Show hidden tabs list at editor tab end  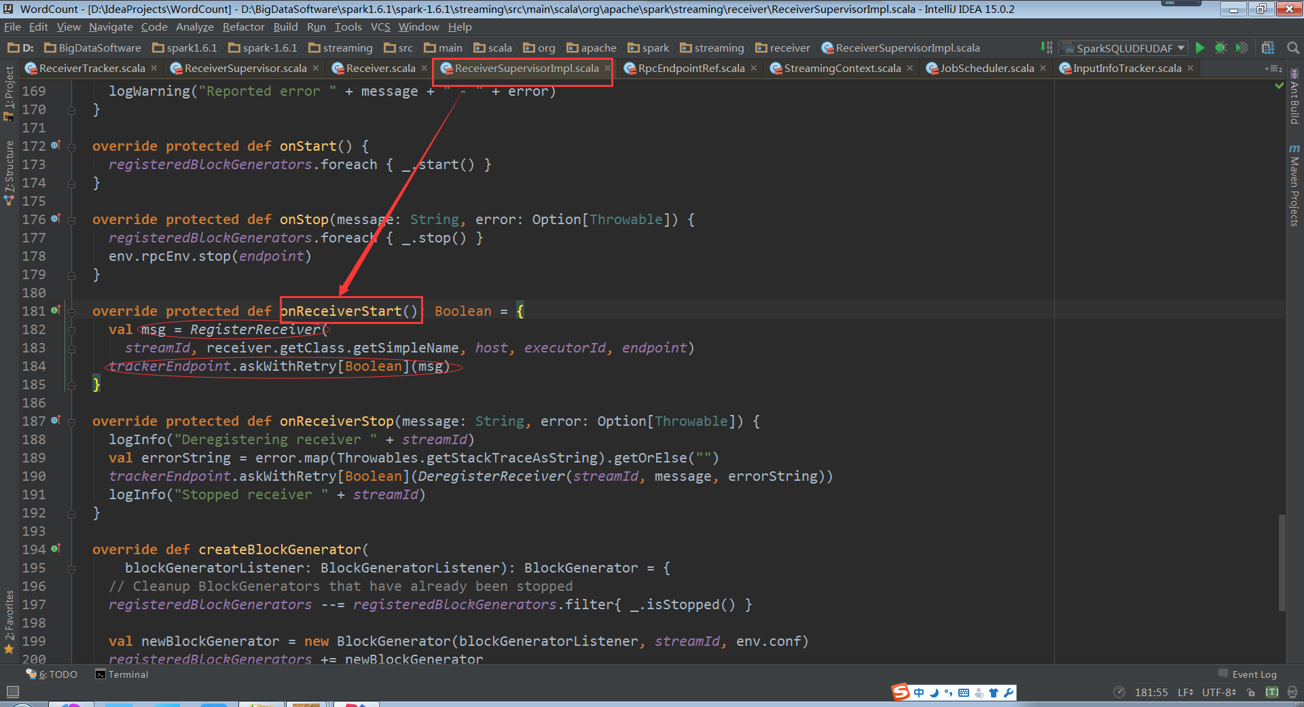point(1273,68)
